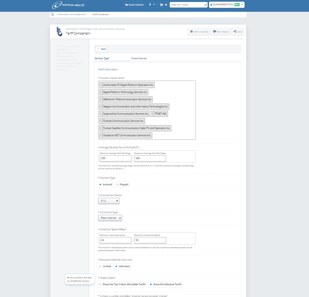Click the Minimum Average Monthly Wage field

coord(116,158)
